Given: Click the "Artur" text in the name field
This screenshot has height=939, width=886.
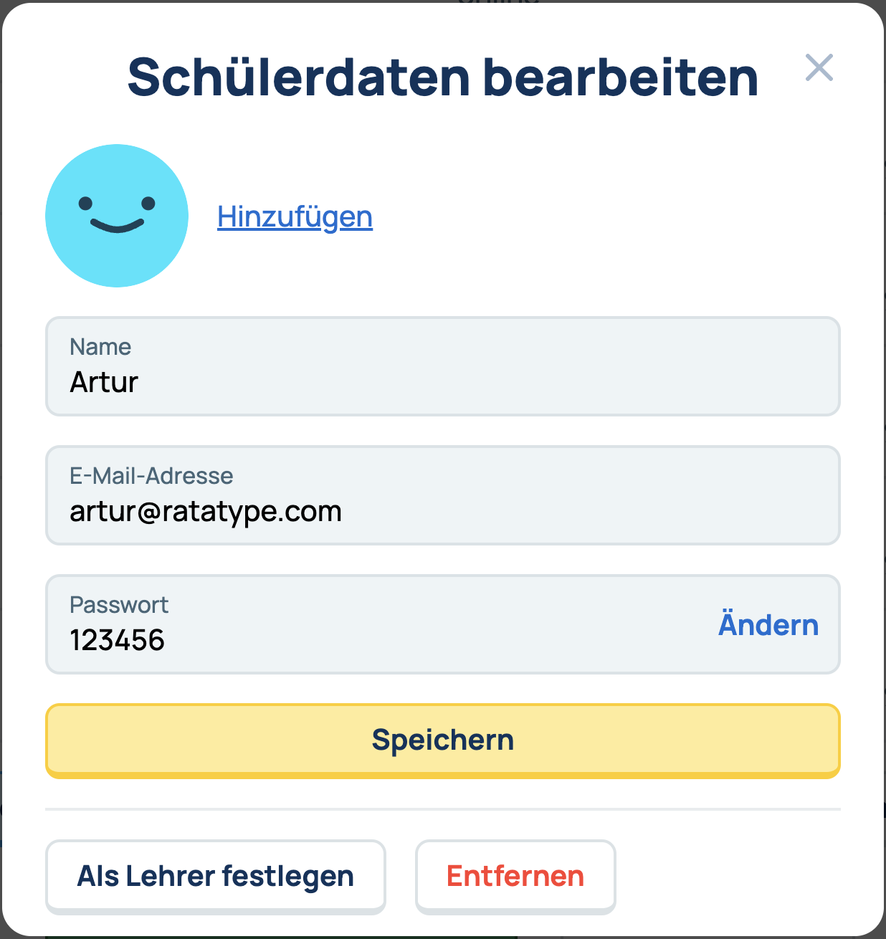Looking at the screenshot, I should tap(104, 382).
